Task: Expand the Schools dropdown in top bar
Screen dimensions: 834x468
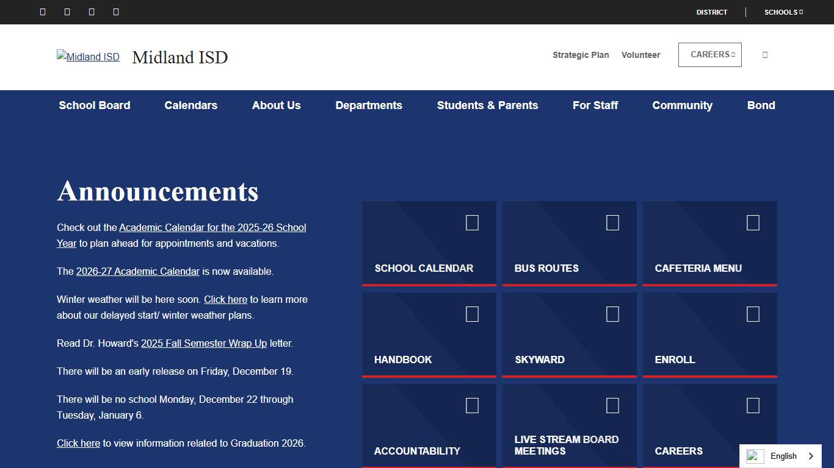Action: click(x=783, y=12)
